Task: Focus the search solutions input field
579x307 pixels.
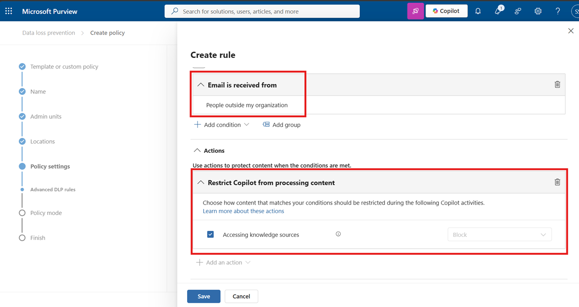Action: point(262,11)
